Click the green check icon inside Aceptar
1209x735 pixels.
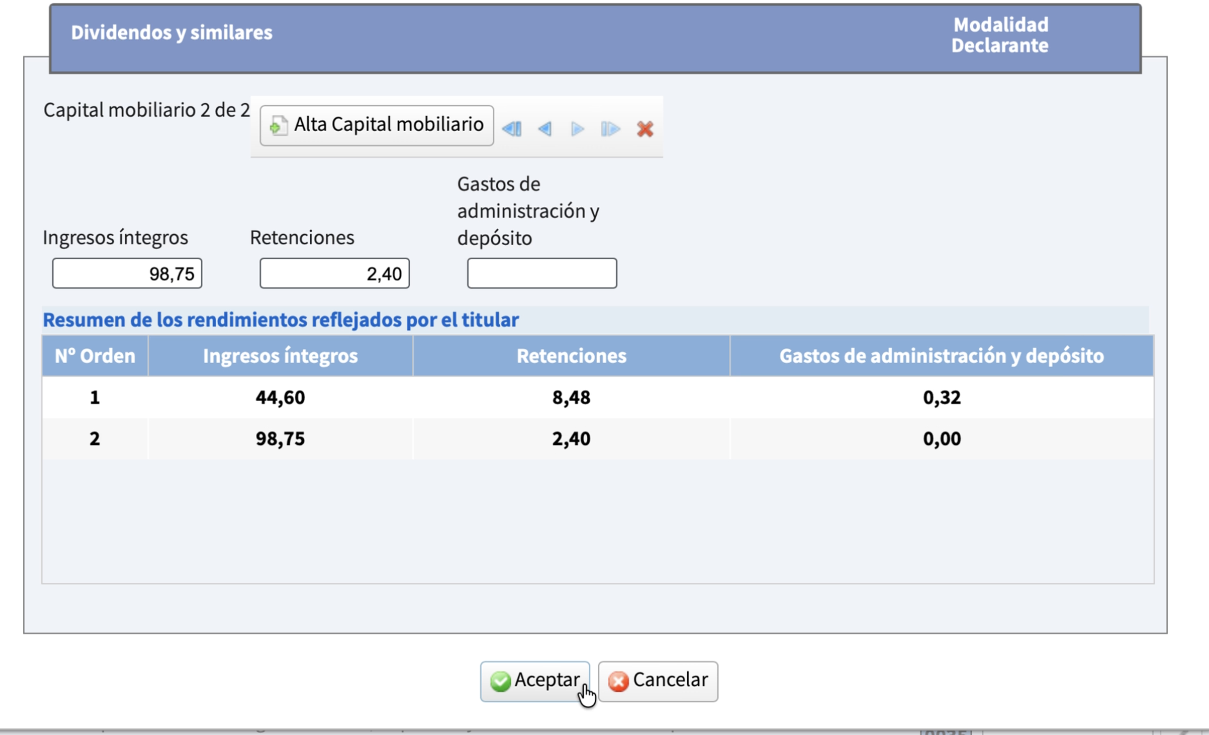tap(500, 680)
